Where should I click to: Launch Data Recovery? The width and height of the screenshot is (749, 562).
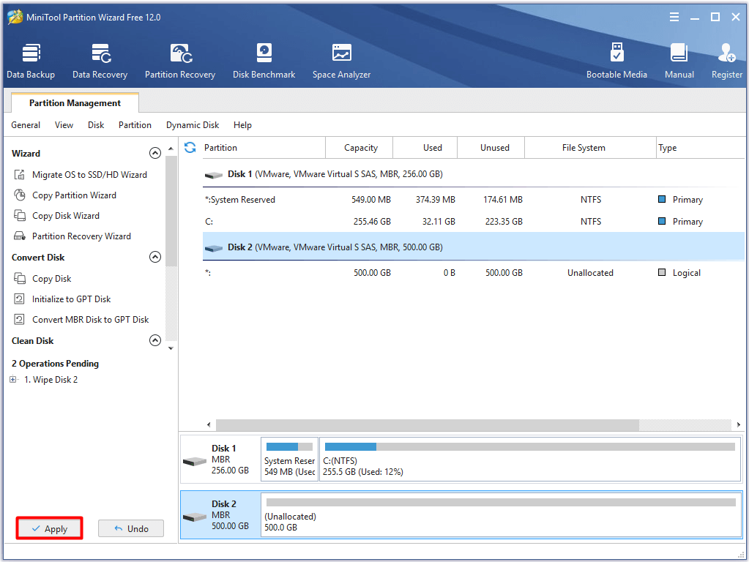pos(100,61)
